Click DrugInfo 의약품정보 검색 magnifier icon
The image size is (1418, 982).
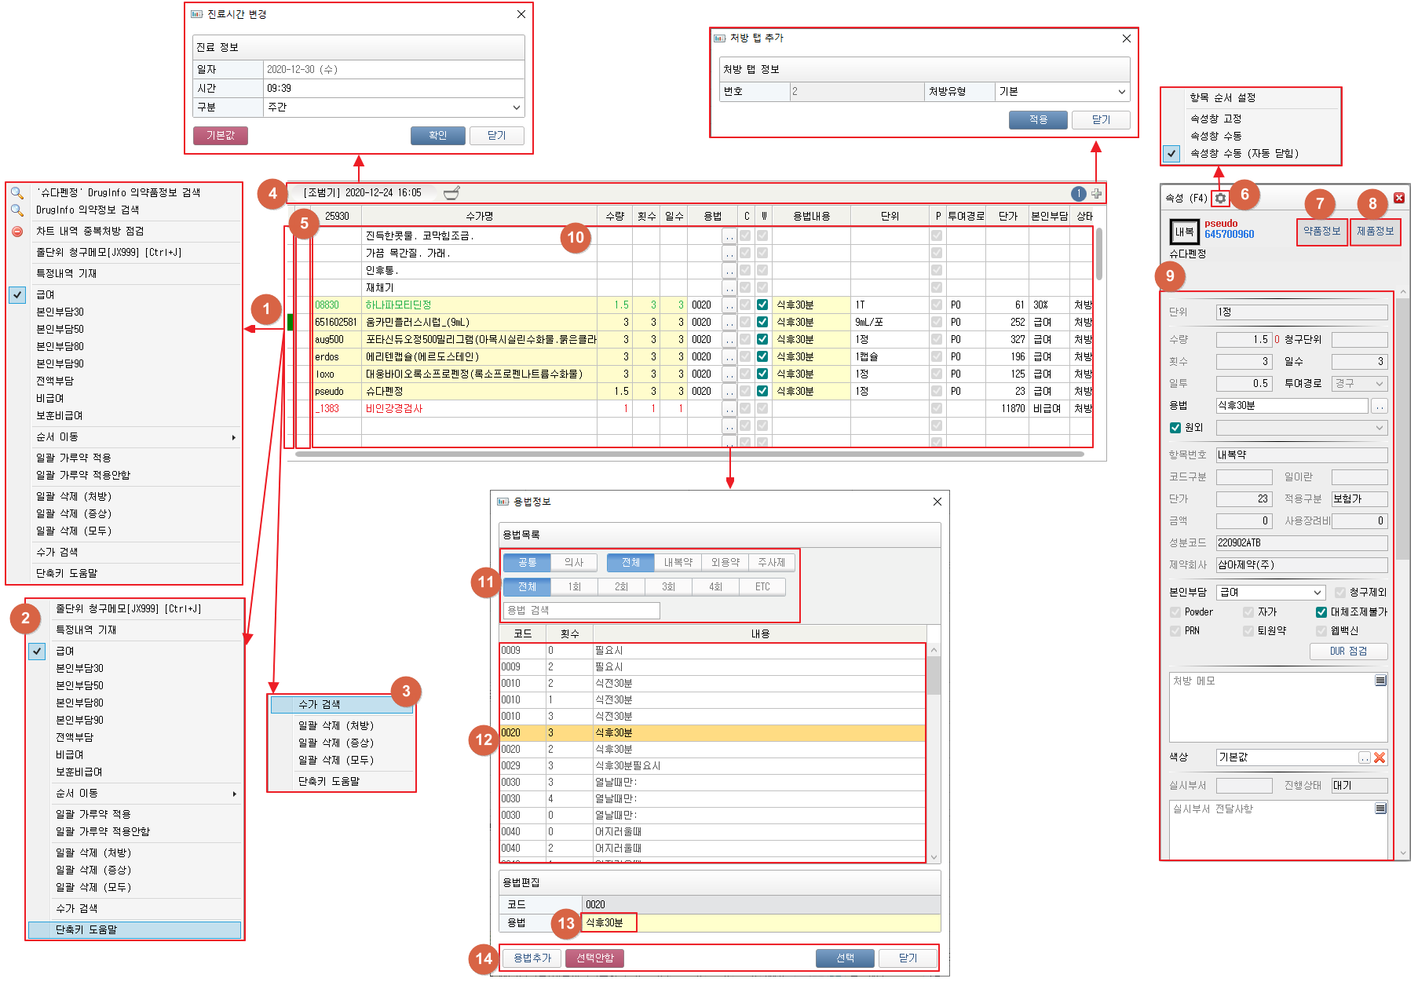17,210
